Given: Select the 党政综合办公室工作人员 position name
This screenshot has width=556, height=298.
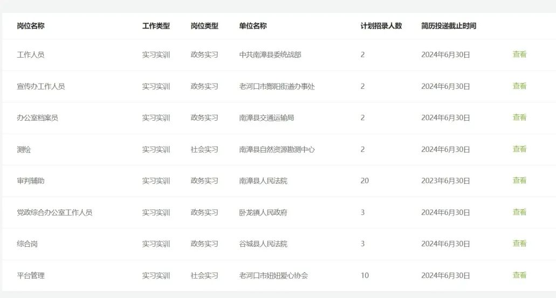Looking at the screenshot, I should [54, 212].
